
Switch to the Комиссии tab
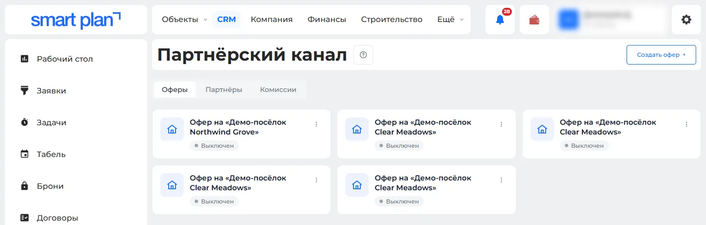click(278, 90)
